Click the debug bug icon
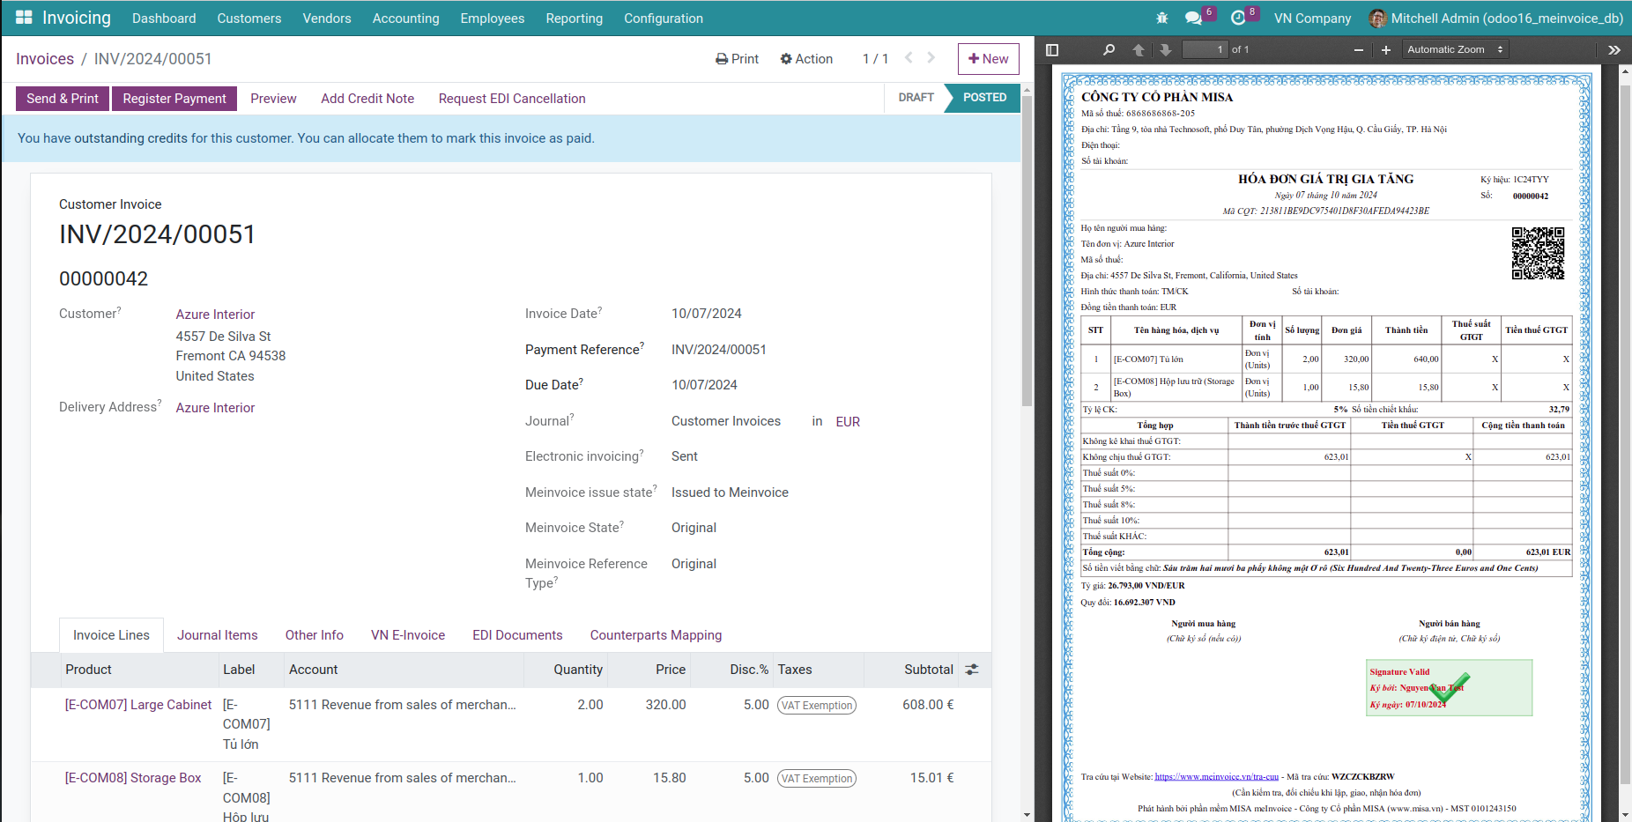 click(1162, 18)
